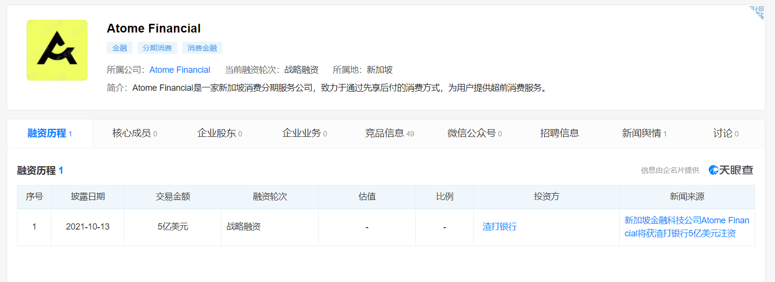Click the 交易金额 column header
The width and height of the screenshot is (775, 282).
(x=173, y=197)
